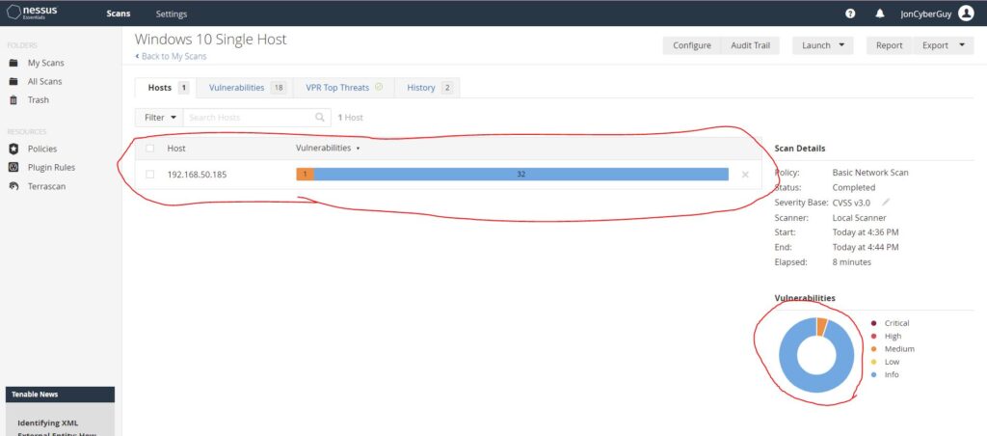Viewport: 987px width, 436px height.
Task: Select the 192.168.50.185 host text
Action: (197, 175)
